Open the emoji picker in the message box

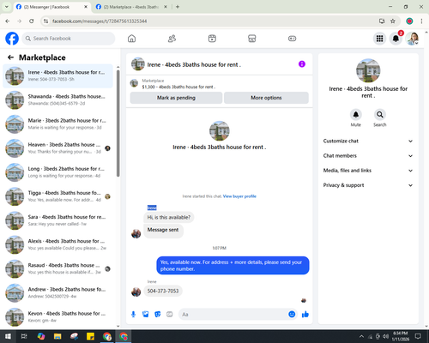[x=292, y=315]
